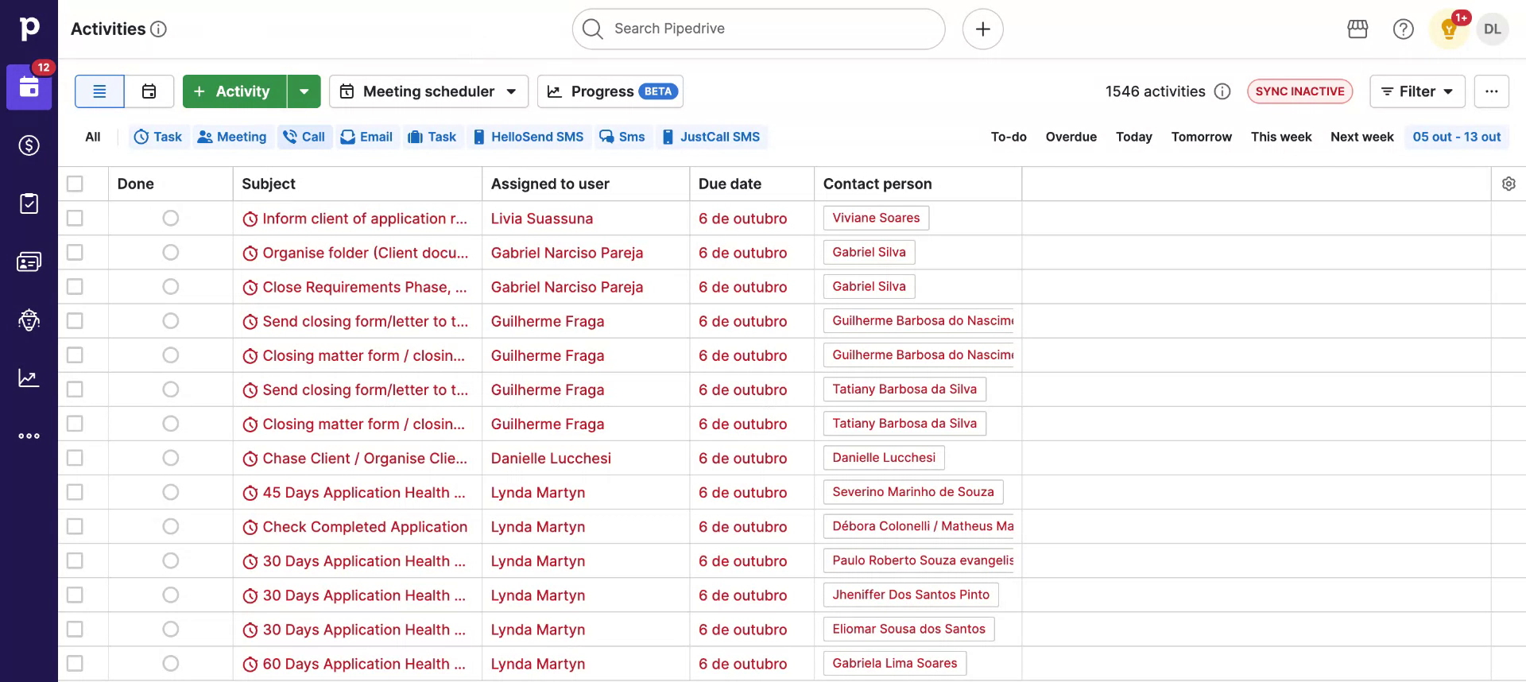This screenshot has height=682, width=1526.
Task: Filter by Sms activity type
Action: pyautogui.click(x=622, y=137)
